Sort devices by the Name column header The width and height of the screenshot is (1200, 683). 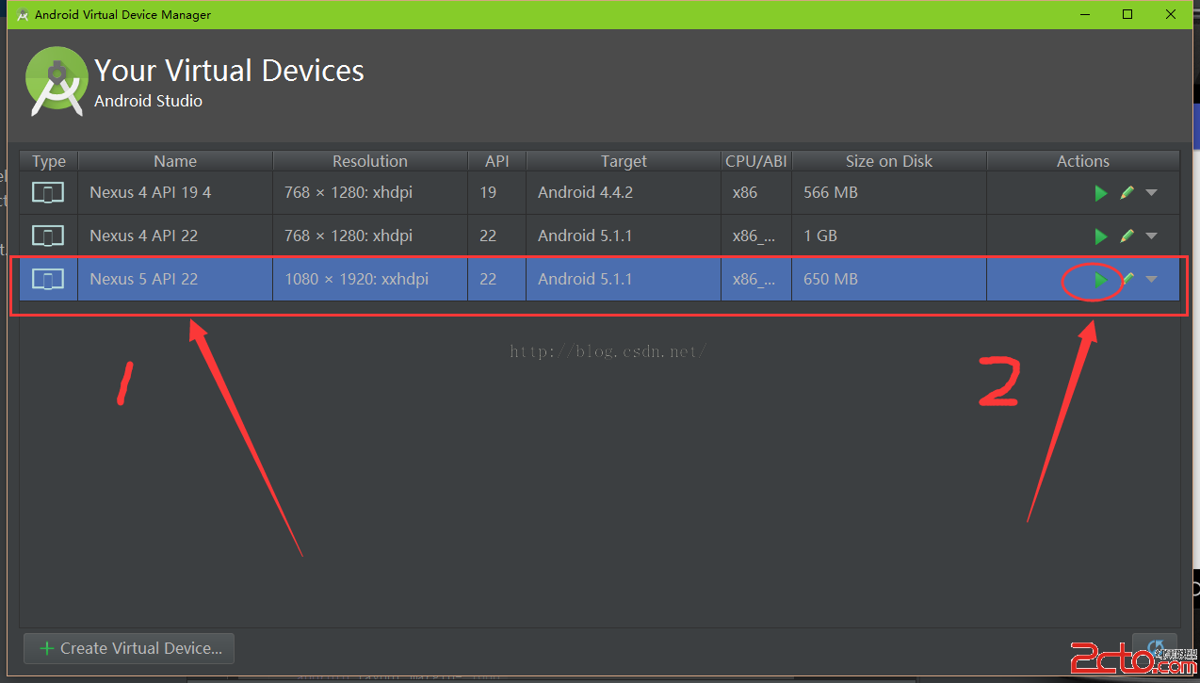point(175,161)
